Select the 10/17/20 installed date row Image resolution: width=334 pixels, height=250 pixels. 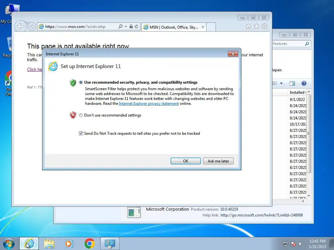(298, 124)
